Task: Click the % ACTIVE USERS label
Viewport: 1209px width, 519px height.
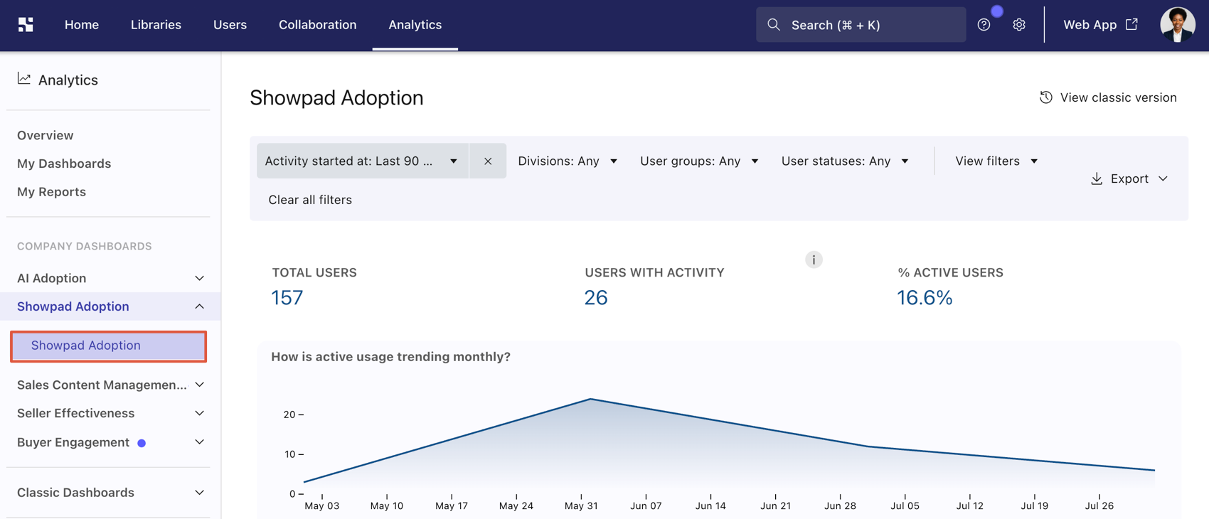Action: (x=950, y=272)
